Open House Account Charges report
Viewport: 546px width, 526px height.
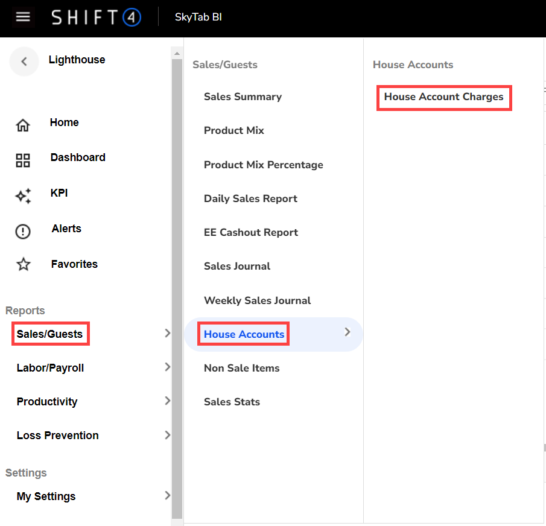coord(443,97)
